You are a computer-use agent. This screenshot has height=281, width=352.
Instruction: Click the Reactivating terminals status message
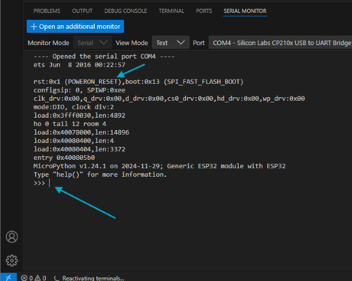(x=93, y=278)
